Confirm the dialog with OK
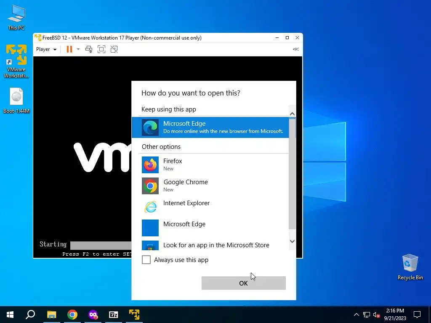The image size is (431, 323). pos(244,283)
